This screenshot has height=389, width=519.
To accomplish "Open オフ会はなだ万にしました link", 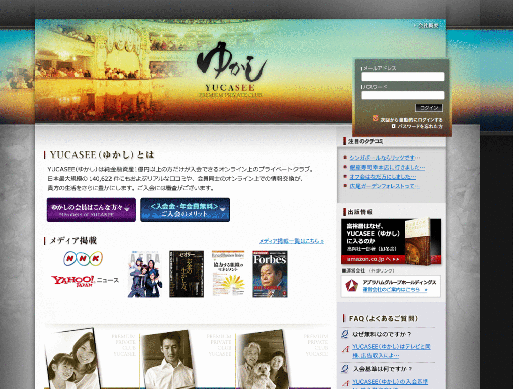I will click(383, 177).
